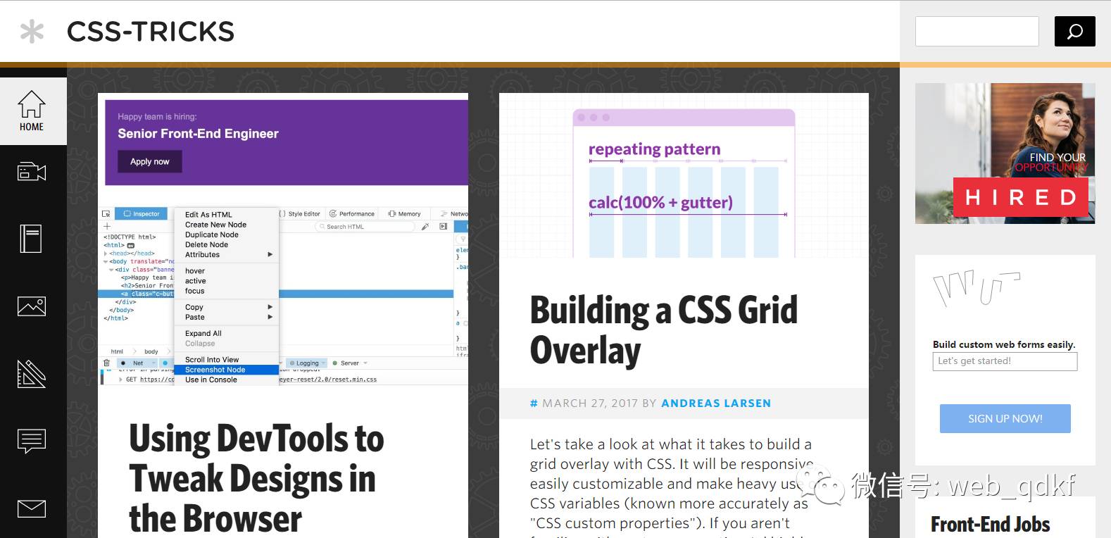Image resolution: width=1111 pixels, height=538 pixels.
Task: Open the video camera sidebar icon
Action: [x=32, y=172]
